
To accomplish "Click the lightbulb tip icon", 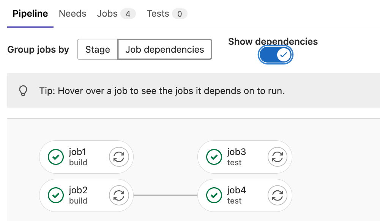I will pyautogui.click(x=23, y=91).
